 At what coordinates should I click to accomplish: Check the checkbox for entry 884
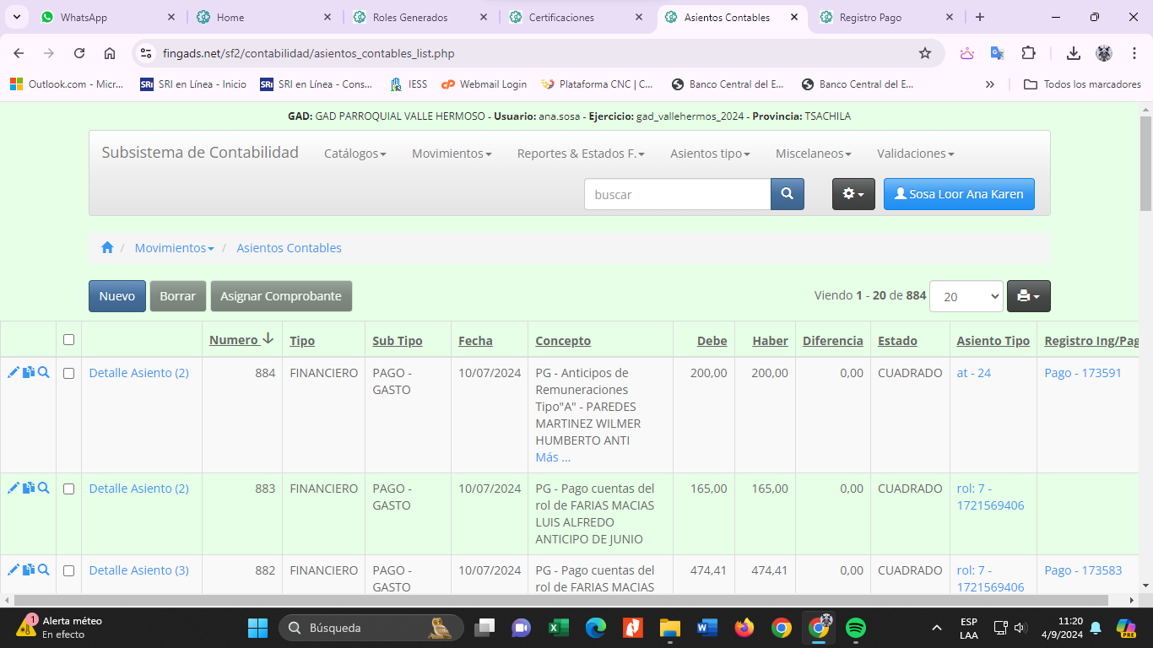pyautogui.click(x=69, y=373)
